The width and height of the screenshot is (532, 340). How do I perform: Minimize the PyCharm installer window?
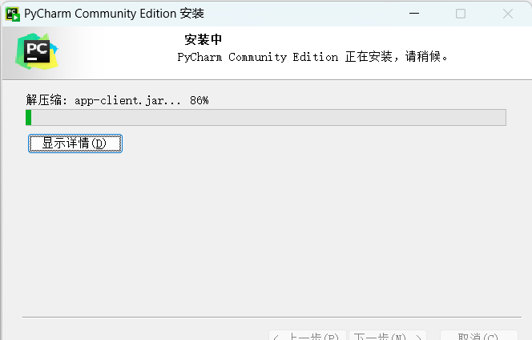tap(413, 14)
